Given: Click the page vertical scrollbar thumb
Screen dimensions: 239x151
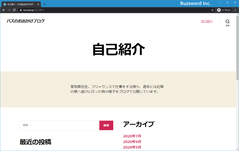Looking at the screenshot, I should coord(237,48).
